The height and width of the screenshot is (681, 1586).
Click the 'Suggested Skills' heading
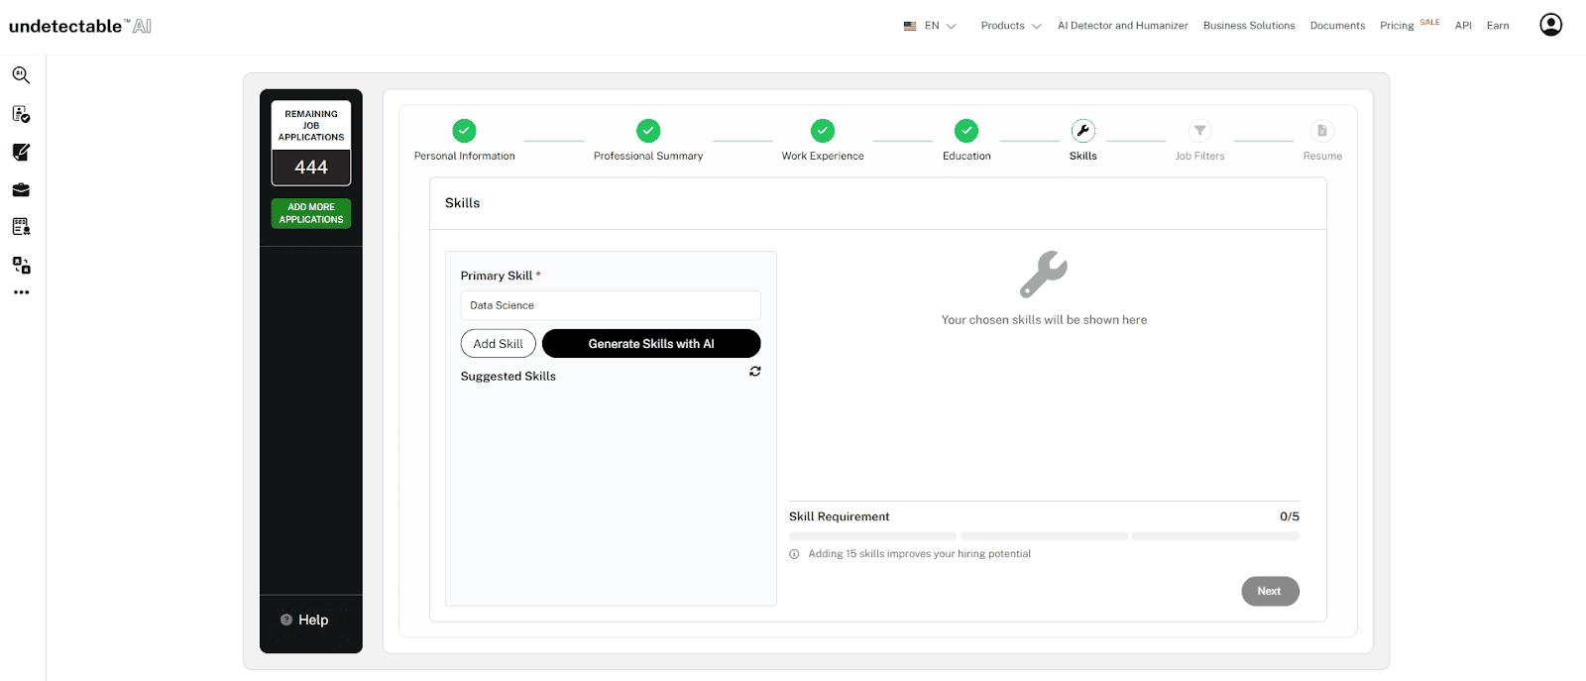pos(509,377)
